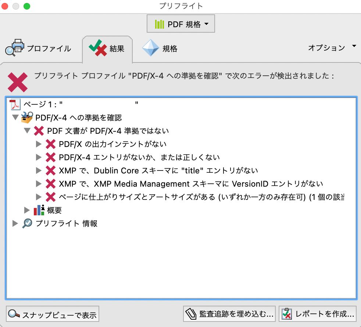Click the large red X error status icon

coord(18,82)
